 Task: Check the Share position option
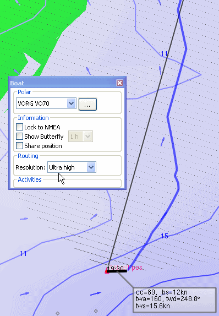click(x=20, y=146)
